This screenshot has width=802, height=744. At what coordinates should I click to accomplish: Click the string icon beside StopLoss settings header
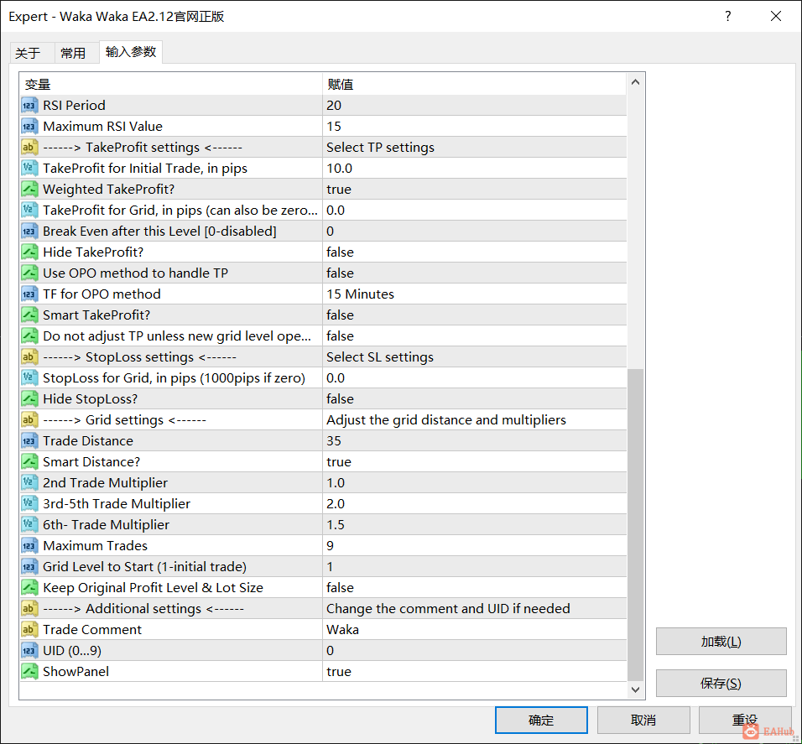(29, 357)
